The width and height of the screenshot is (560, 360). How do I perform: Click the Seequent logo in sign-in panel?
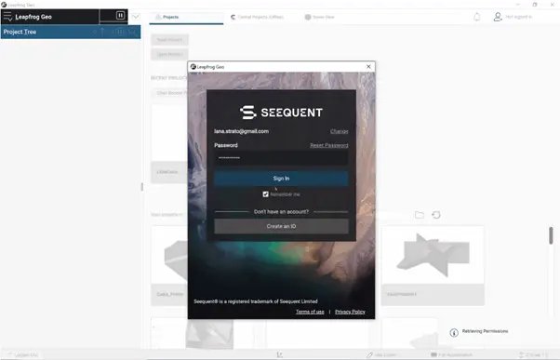[x=282, y=113]
